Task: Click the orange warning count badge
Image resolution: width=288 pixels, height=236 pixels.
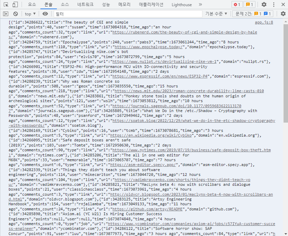Action: pos(249,4)
